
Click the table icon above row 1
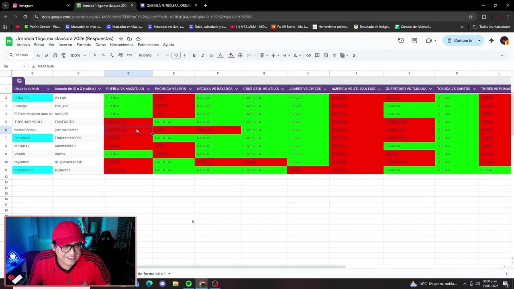click(x=19, y=81)
